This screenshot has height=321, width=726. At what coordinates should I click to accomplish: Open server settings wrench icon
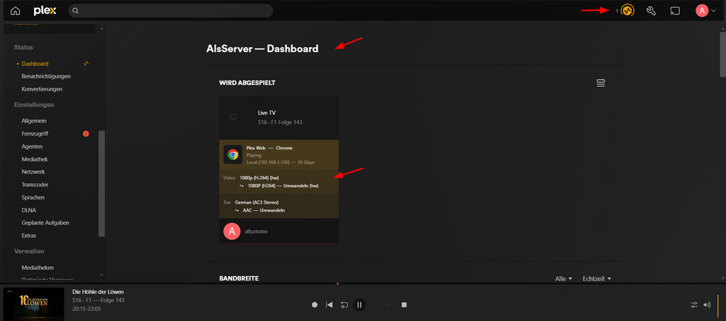click(651, 11)
